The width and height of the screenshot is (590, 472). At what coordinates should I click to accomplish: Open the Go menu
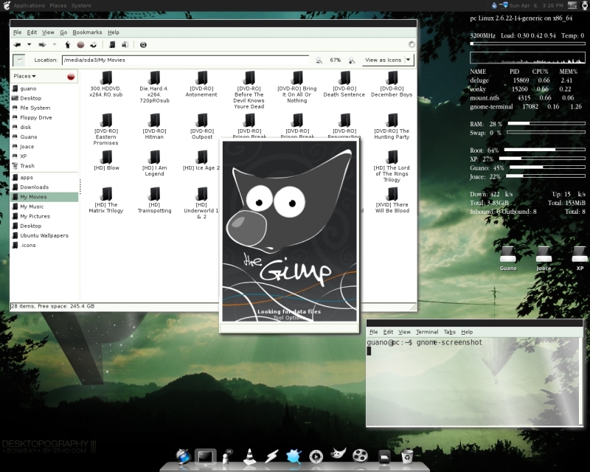pyautogui.click(x=63, y=32)
